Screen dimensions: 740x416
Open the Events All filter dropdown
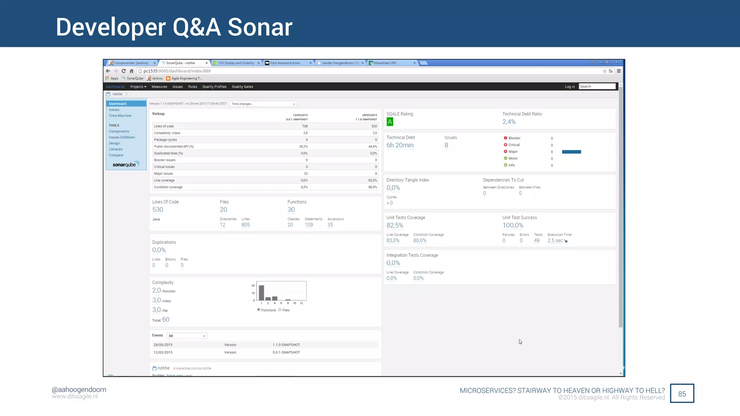point(187,336)
